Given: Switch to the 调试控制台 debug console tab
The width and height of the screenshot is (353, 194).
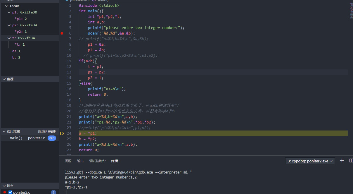Looking at the screenshot, I should point(98,161).
